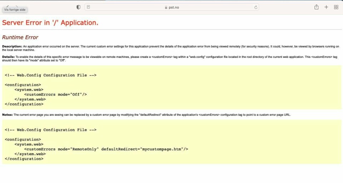The height and width of the screenshot is (183, 343).
Task: Show the tab overview grid icon
Action: tap(336, 7)
